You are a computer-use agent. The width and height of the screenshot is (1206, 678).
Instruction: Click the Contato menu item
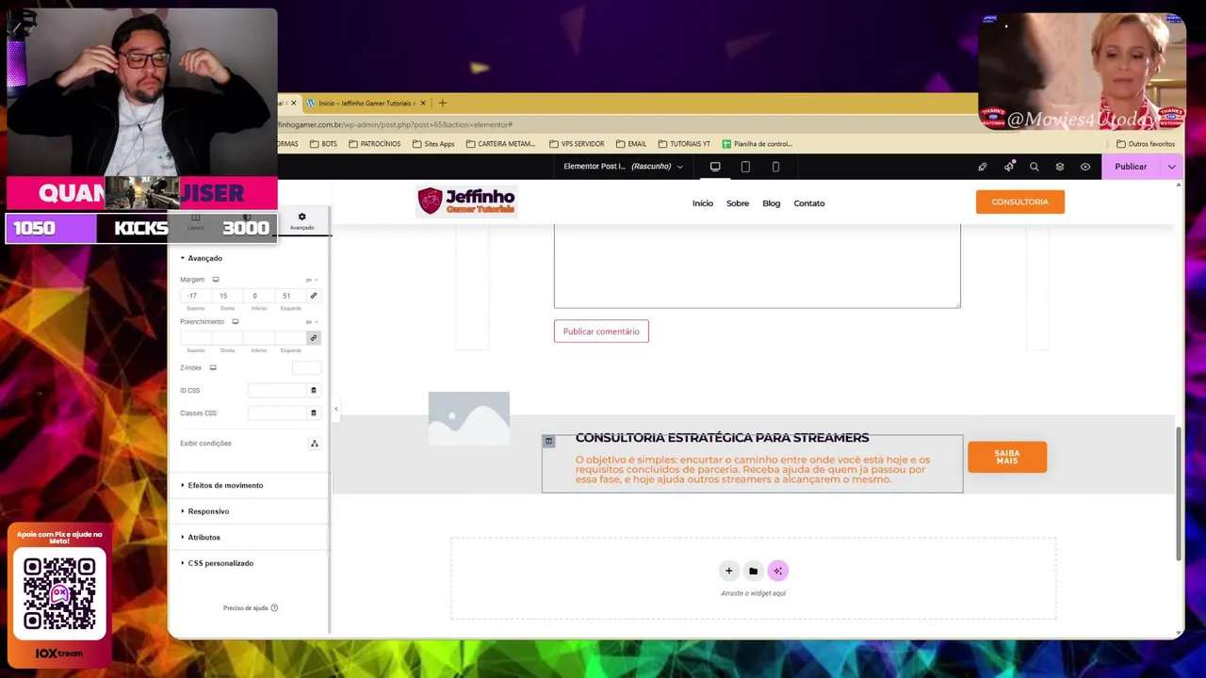coord(809,203)
